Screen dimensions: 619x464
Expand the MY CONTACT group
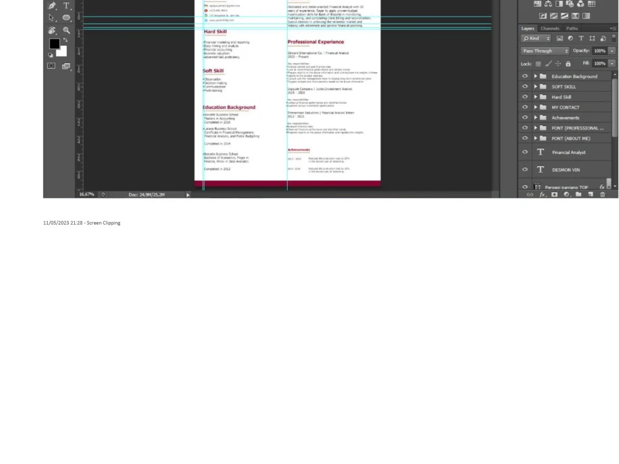pyautogui.click(x=535, y=107)
